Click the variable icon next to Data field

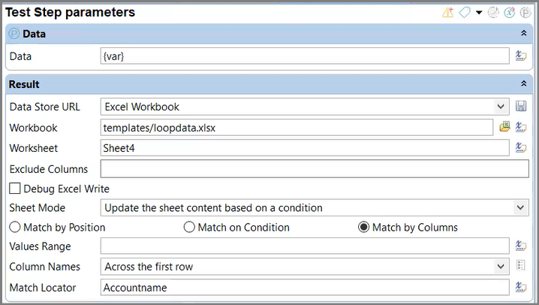coord(521,56)
